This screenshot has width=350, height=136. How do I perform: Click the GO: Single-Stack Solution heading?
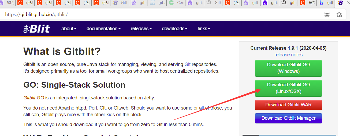75,85
